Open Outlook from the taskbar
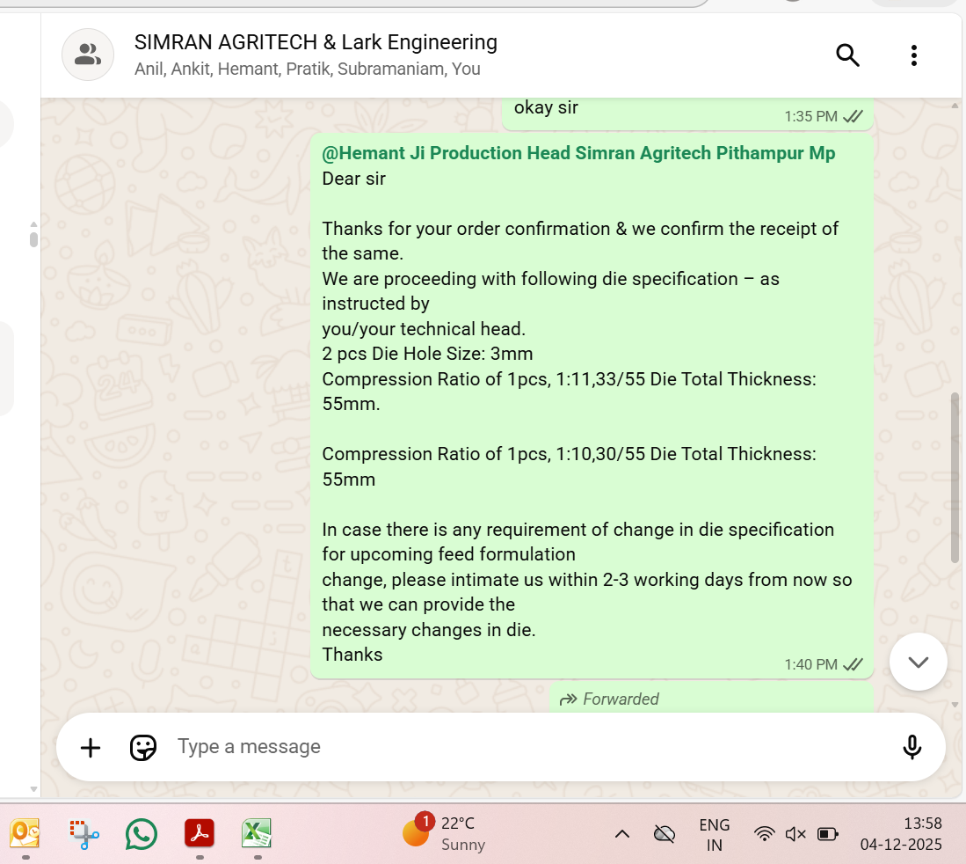The width and height of the screenshot is (966, 864). point(25,834)
